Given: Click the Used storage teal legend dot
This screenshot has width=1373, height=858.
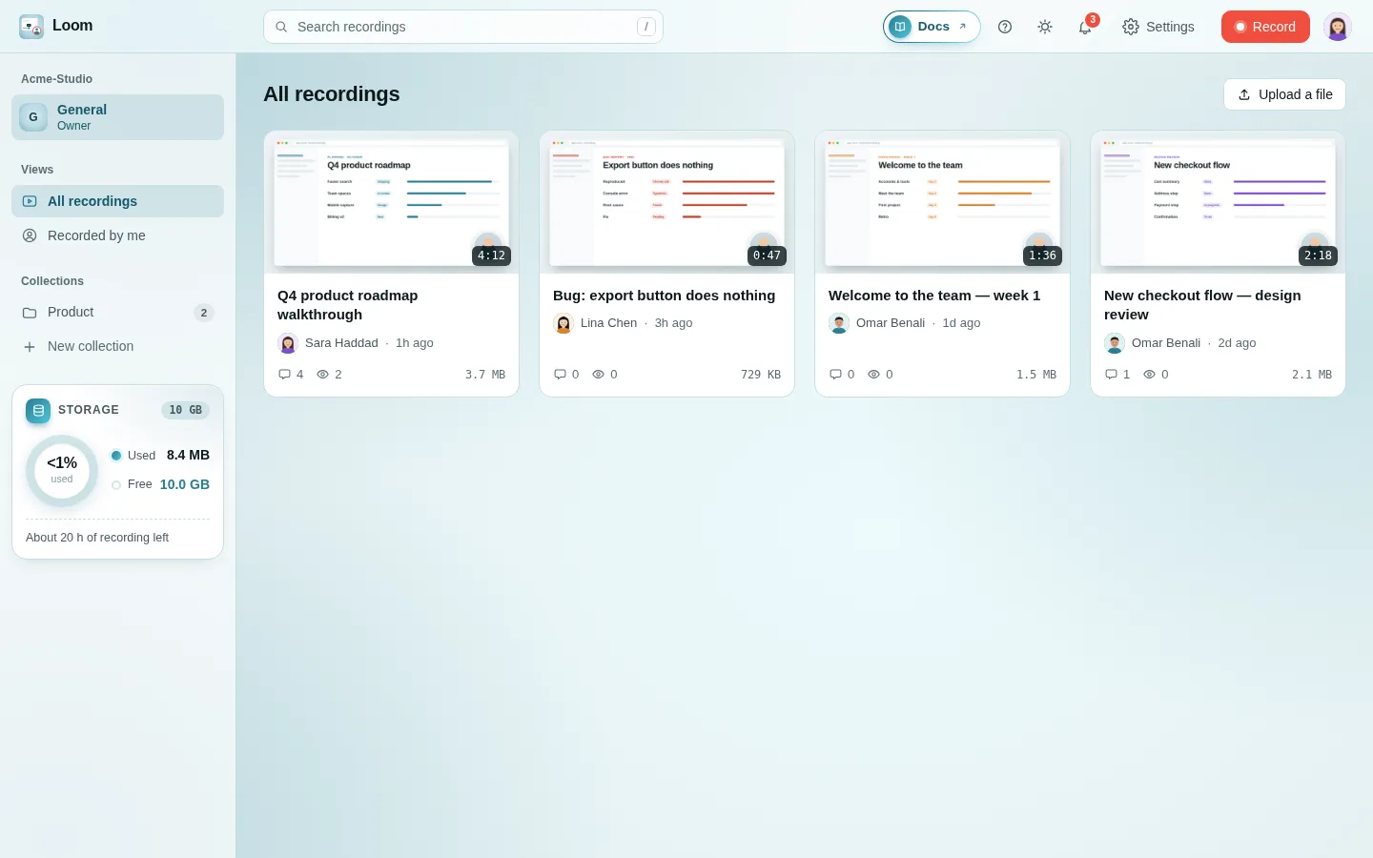Looking at the screenshot, I should pyautogui.click(x=116, y=456).
